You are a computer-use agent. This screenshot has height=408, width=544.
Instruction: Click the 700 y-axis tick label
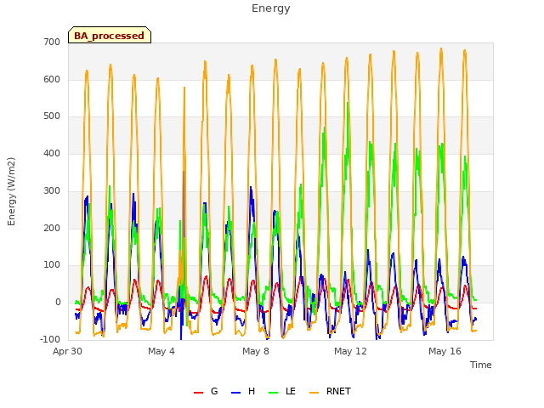tap(52, 42)
